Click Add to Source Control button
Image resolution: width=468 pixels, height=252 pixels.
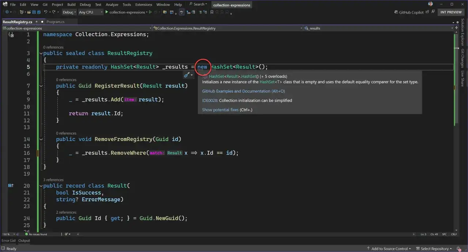389,249
